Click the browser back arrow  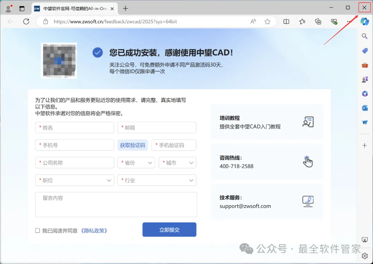coord(10,22)
